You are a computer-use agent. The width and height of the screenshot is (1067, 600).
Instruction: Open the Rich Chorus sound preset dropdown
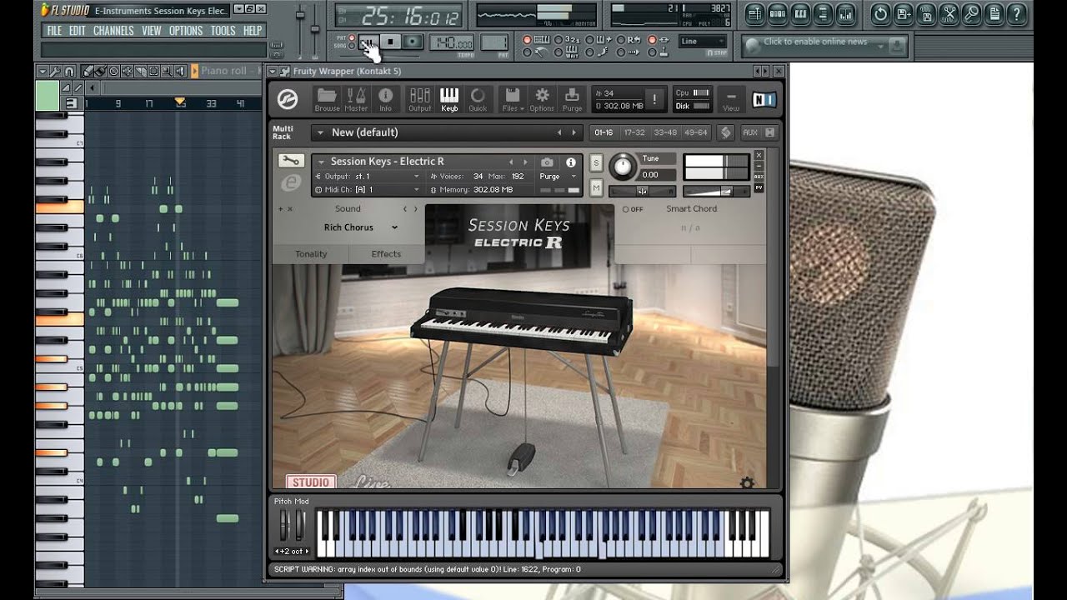361,227
